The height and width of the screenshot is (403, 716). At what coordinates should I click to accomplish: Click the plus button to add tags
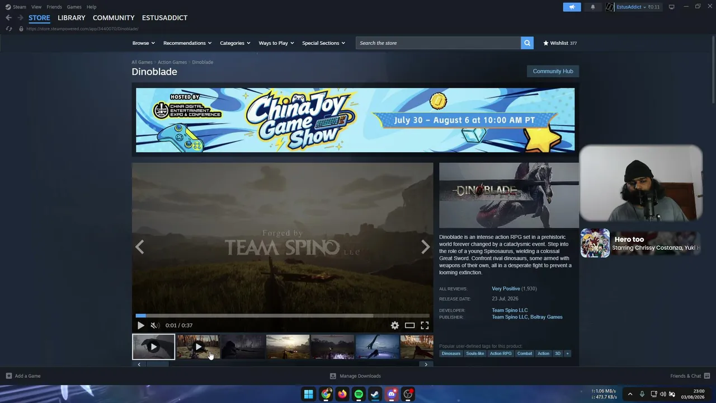coord(567,354)
